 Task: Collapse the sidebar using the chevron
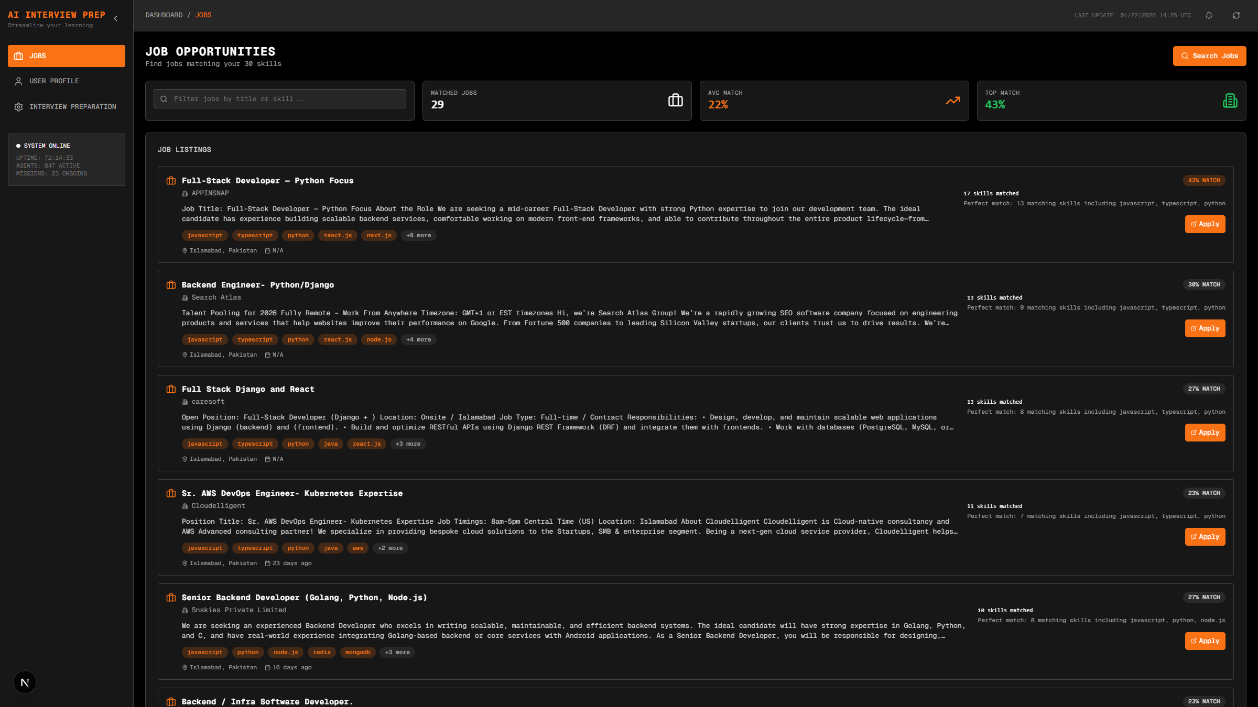click(x=115, y=17)
